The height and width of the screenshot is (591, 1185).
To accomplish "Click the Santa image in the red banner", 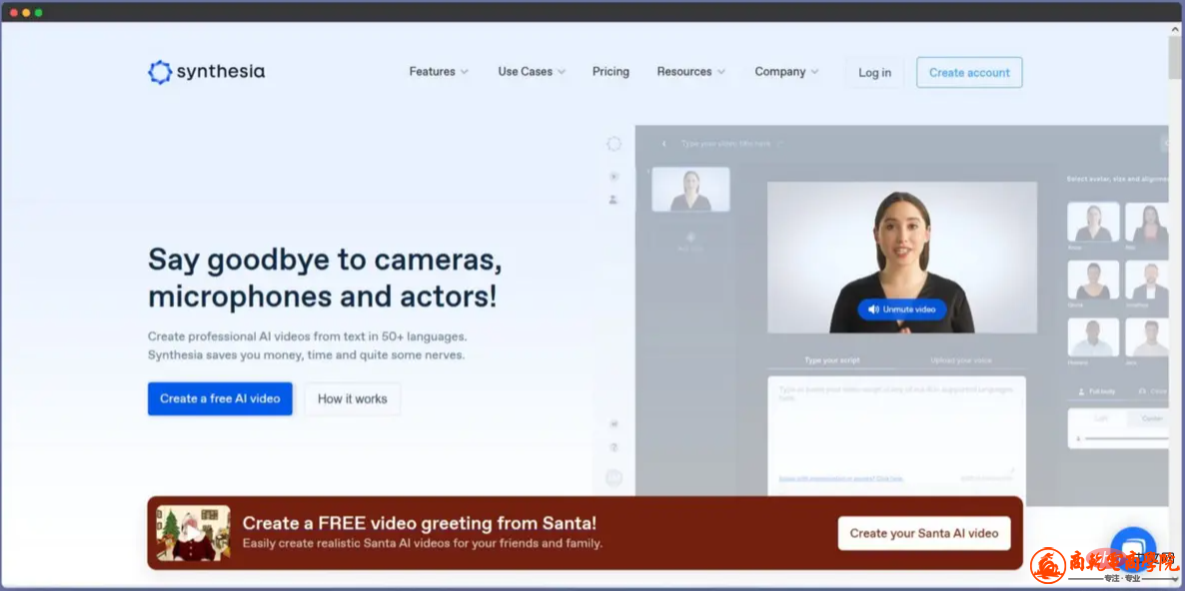I will pyautogui.click(x=193, y=533).
